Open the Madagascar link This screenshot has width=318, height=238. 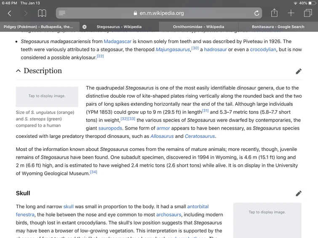coord(118,42)
